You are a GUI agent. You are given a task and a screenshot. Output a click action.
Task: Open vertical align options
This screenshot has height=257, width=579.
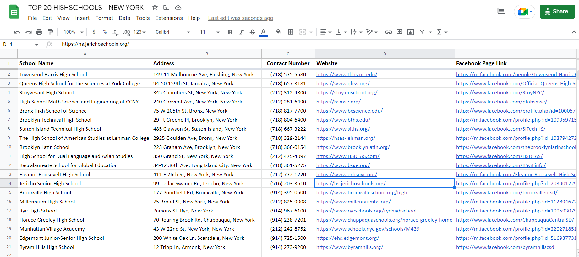341,32
